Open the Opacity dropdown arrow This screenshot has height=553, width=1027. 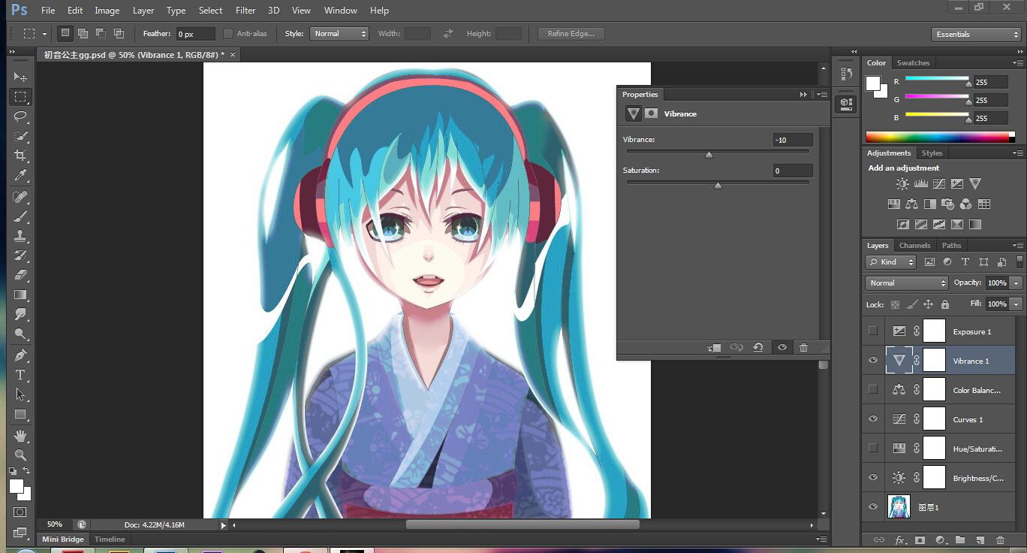pyautogui.click(x=1016, y=283)
